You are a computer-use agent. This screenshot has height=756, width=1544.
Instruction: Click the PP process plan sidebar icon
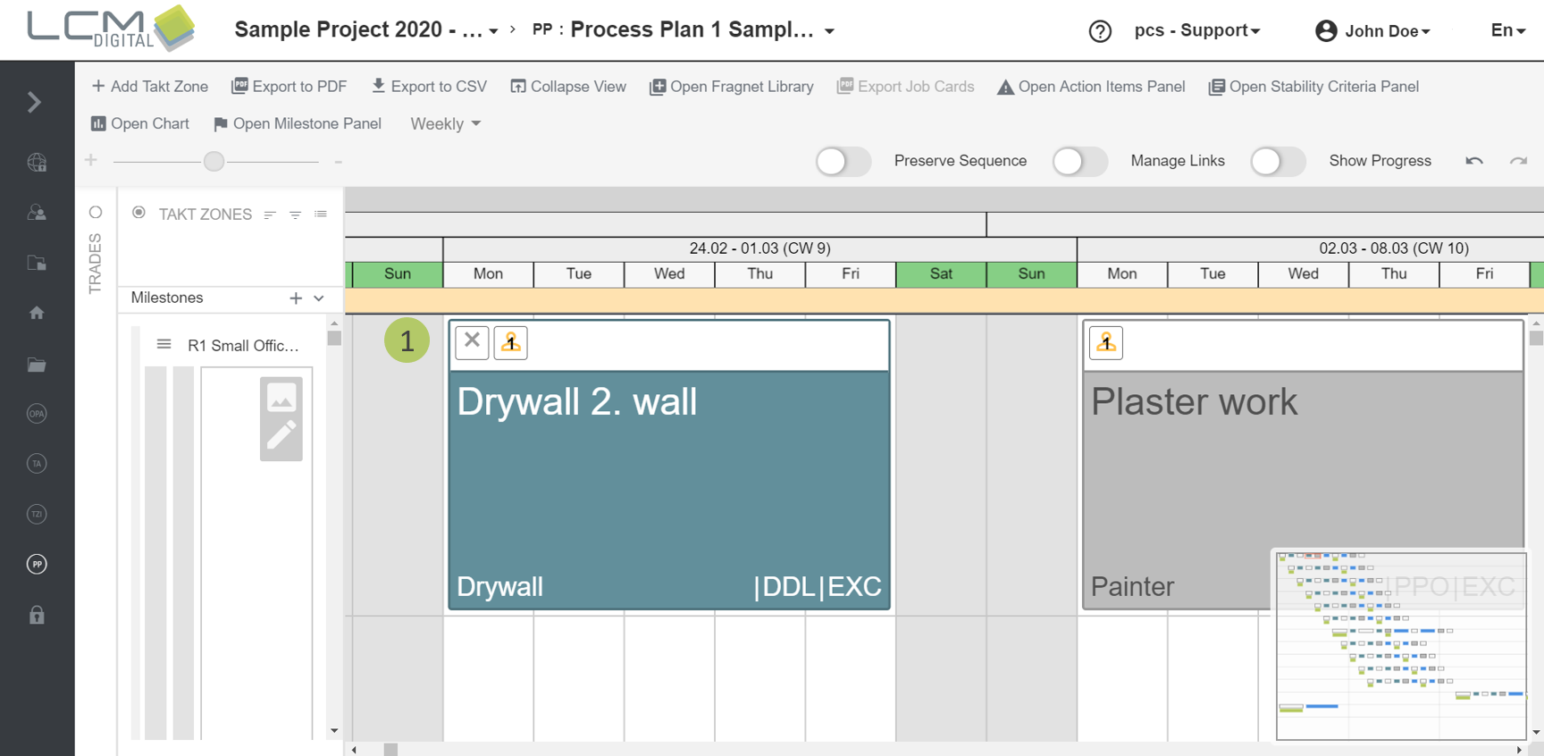(x=37, y=564)
